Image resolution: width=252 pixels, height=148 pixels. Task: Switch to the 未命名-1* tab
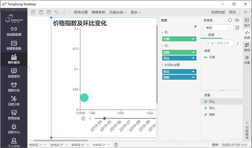(35, 145)
